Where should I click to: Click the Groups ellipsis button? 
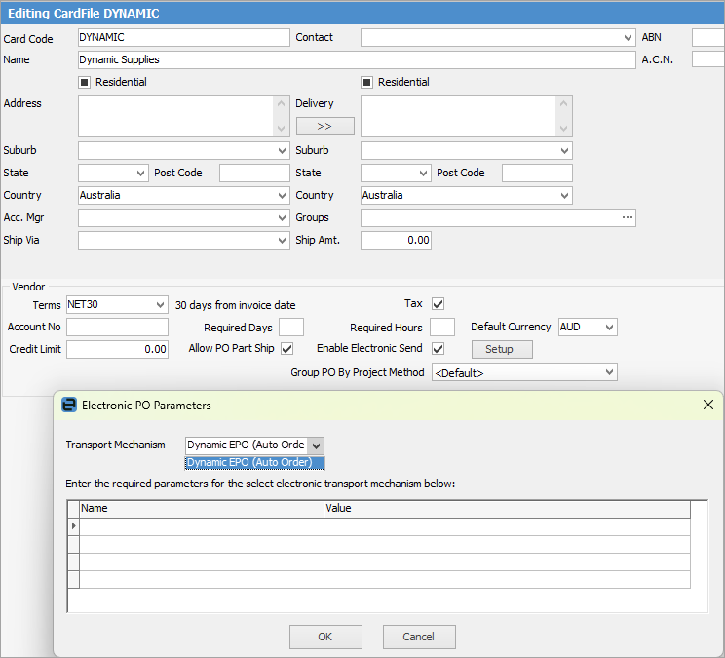tap(627, 217)
